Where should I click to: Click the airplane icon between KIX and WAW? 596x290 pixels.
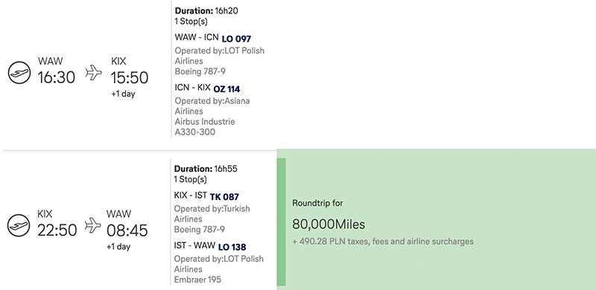tap(93, 225)
